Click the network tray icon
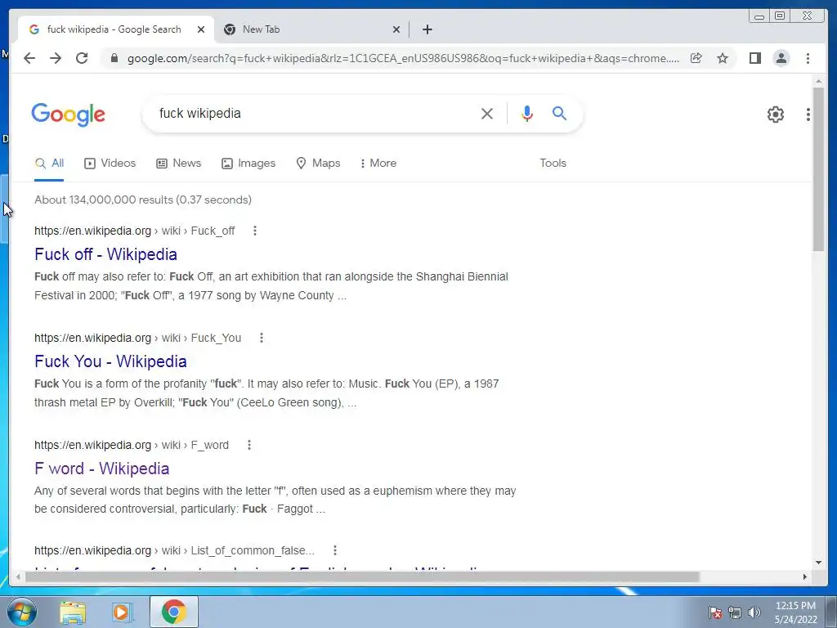The height and width of the screenshot is (628, 837). [x=735, y=612]
